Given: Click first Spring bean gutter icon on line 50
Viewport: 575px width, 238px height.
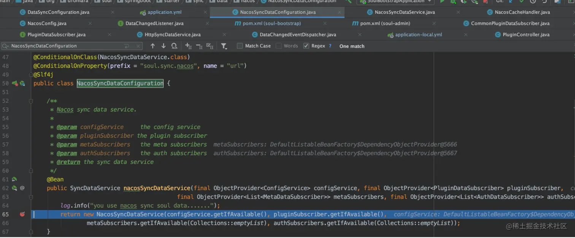Looking at the screenshot, I should coord(15,83).
